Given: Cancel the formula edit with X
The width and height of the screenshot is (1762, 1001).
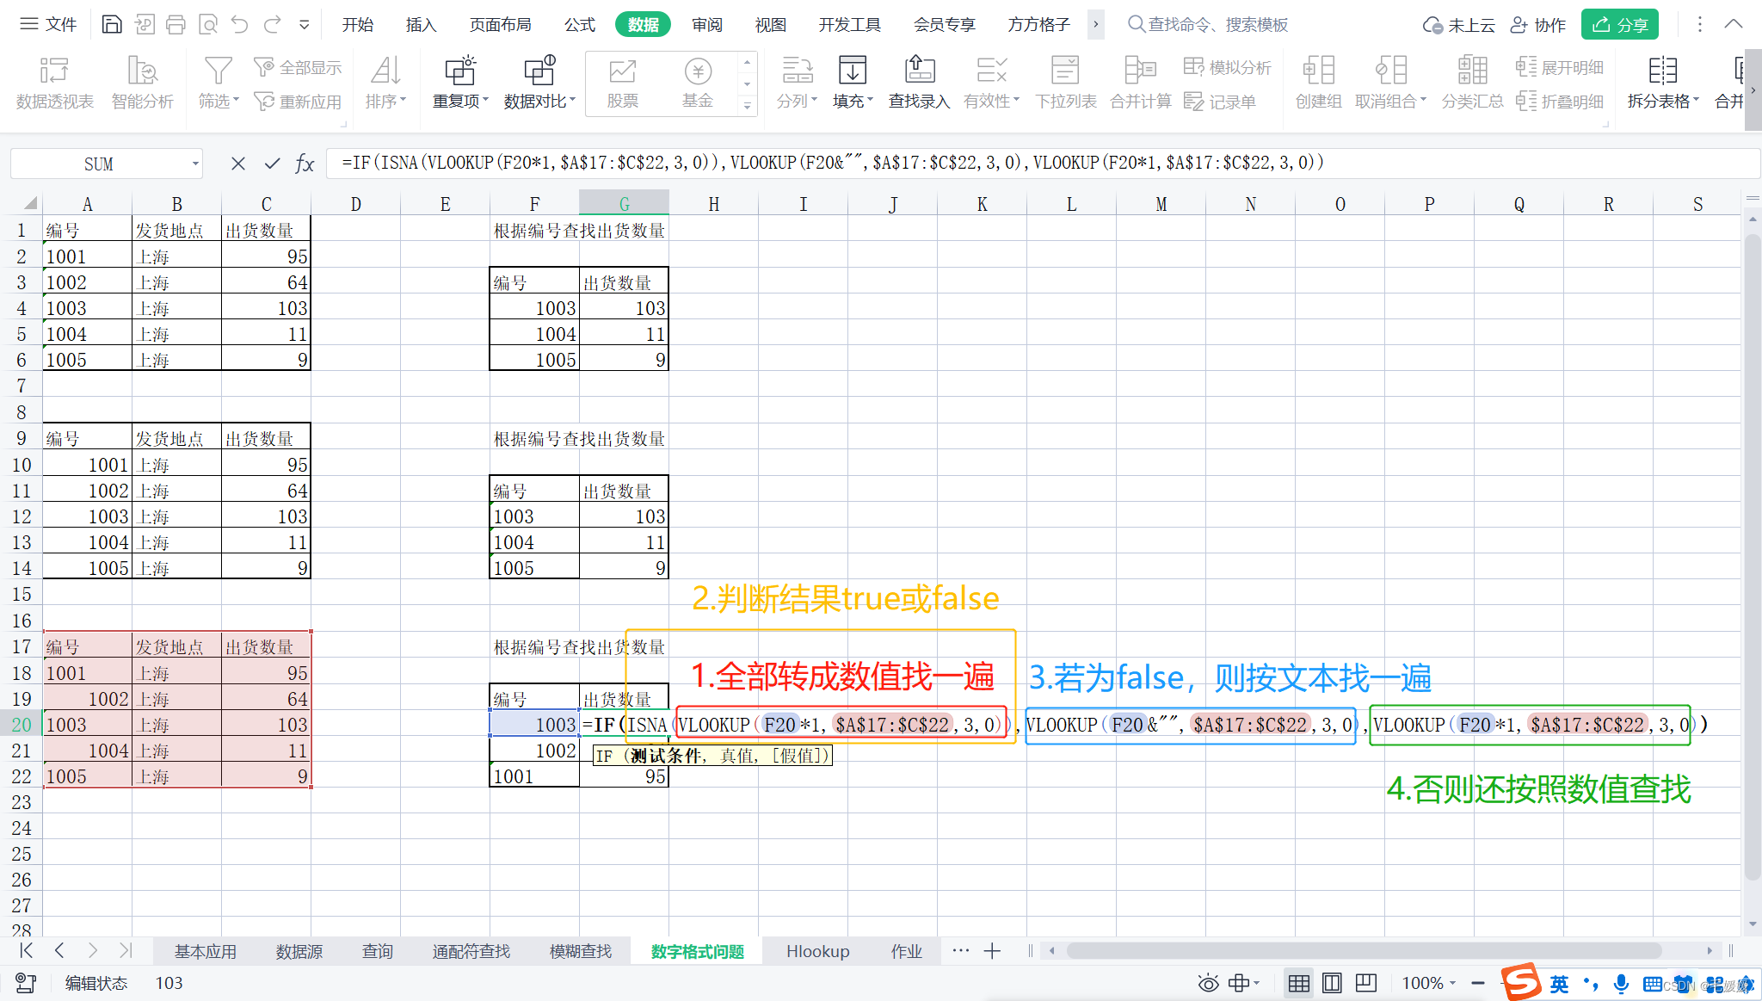Looking at the screenshot, I should [x=238, y=164].
